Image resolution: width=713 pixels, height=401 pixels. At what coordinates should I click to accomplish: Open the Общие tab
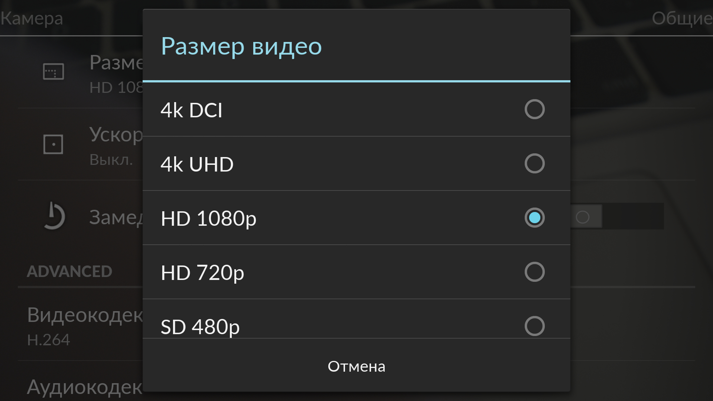click(x=681, y=18)
